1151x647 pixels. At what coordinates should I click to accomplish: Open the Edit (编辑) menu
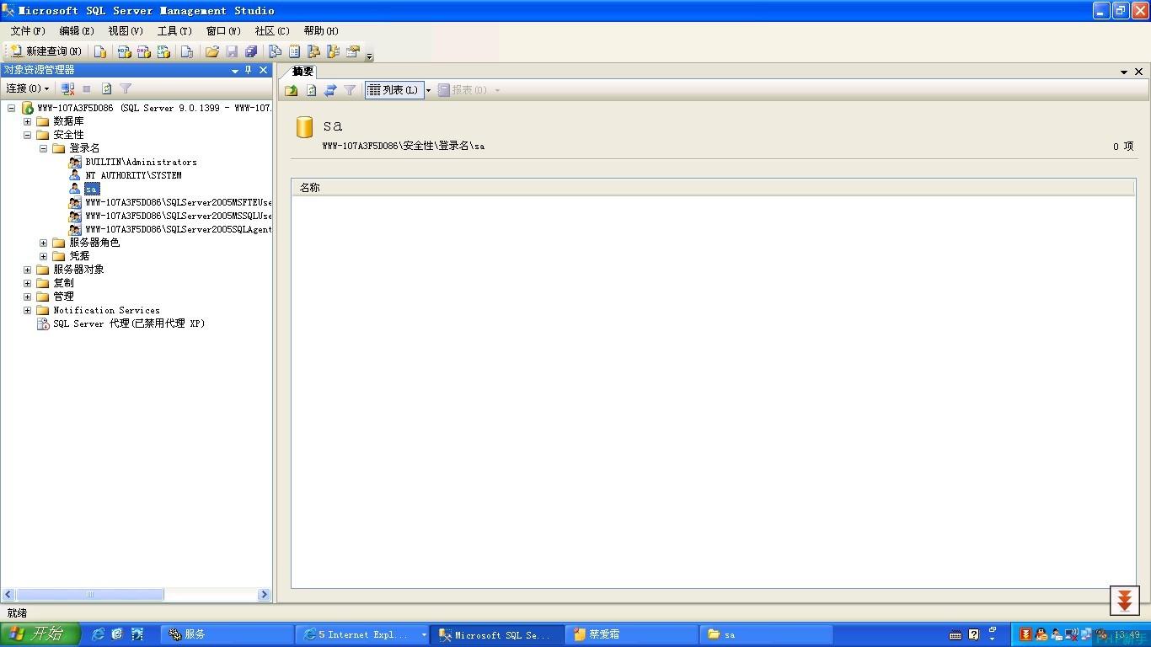pos(77,31)
